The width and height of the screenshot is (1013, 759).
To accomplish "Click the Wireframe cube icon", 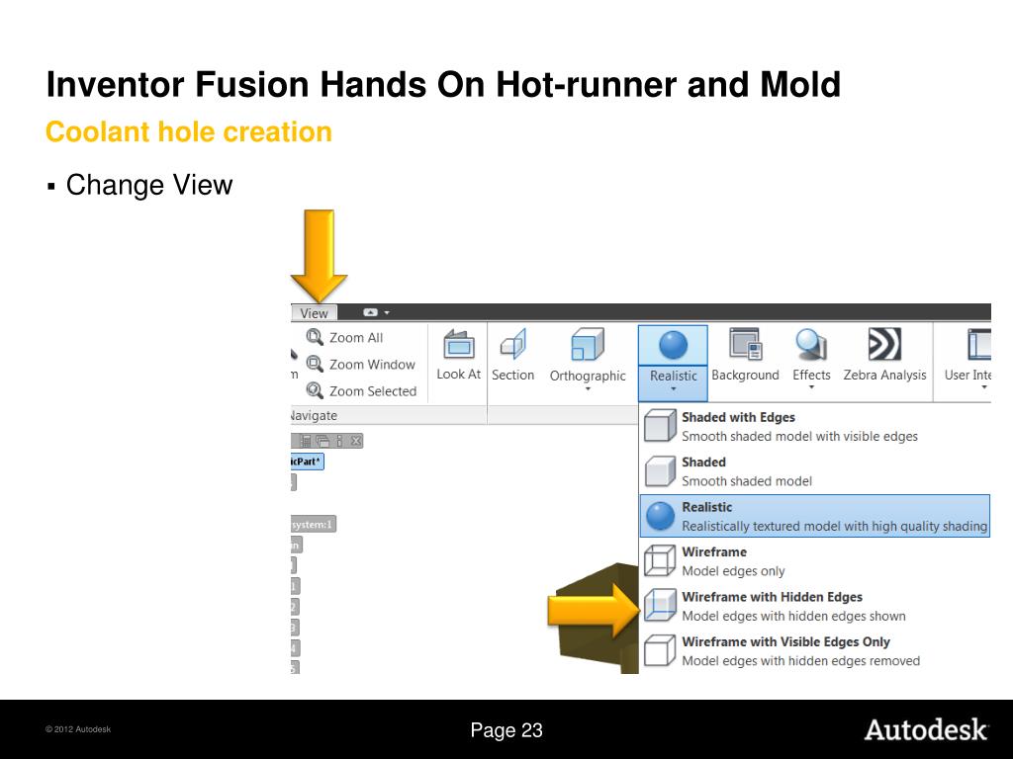I will (x=660, y=561).
